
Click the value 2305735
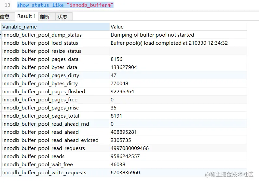pos(121,140)
